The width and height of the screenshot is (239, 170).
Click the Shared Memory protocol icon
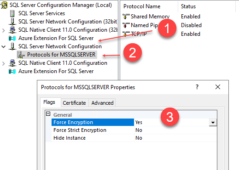126,17
